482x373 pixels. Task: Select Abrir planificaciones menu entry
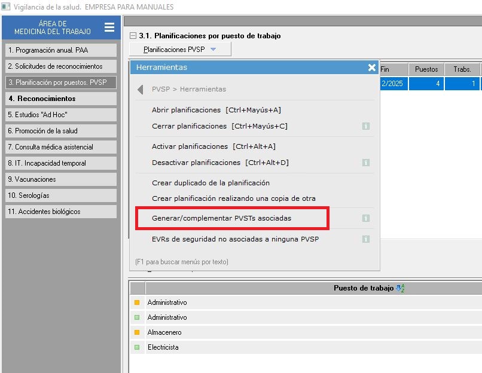pos(216,110)
